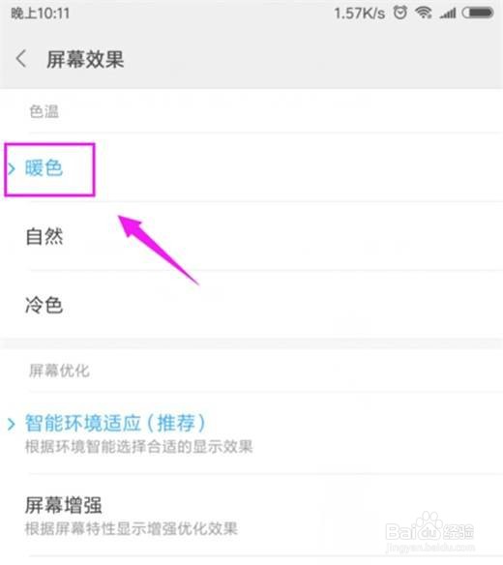Image resolution: width=503 pixels, height=565 pixels.
Task: Tap the cellular signal bars icon
Action: pos(448,14)
